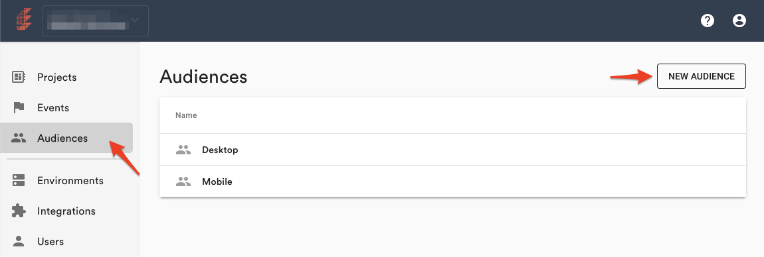The width and height of the screenshot is (764, 257).
Task: Open the help question mark icon
Action: [x=707, y=21]
